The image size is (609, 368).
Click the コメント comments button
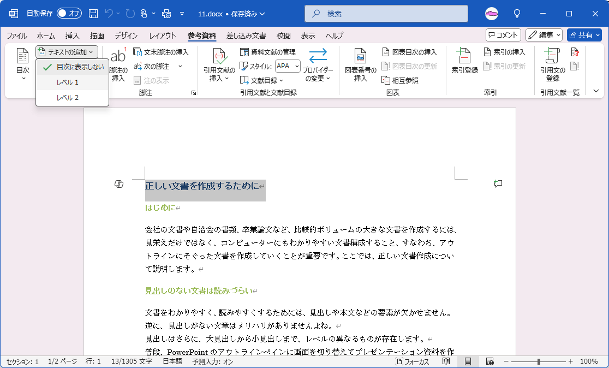click(x=503, y=35)
